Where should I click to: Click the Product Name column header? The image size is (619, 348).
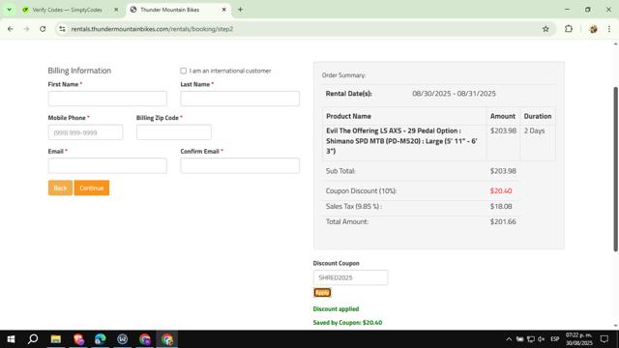coord(348,116)
